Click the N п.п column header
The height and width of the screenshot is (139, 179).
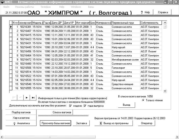[15, 23]
